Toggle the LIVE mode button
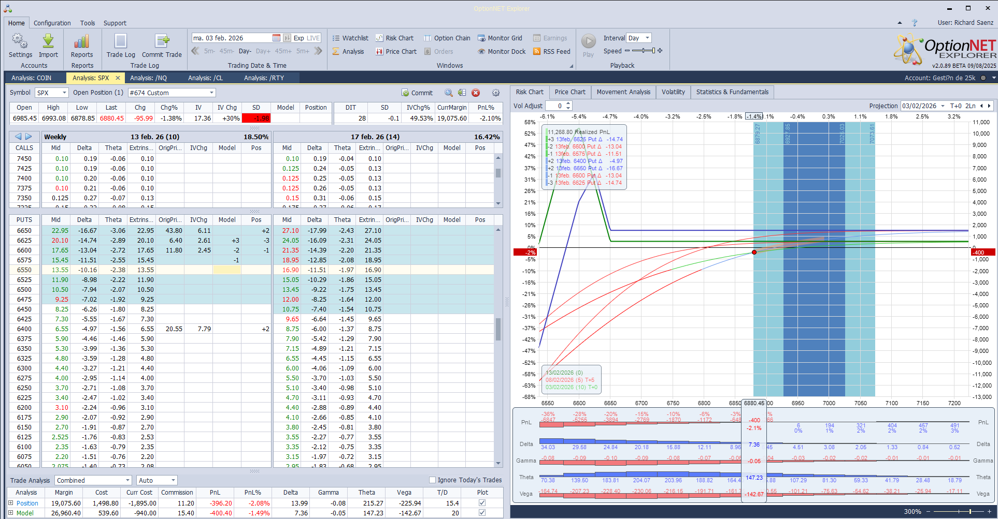The width and height of the screenshot is (998, 519). pos(313,38)
